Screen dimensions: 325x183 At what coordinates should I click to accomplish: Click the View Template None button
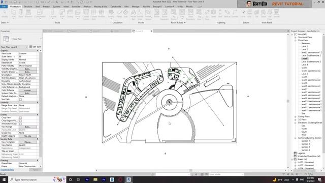click(28, 142)
